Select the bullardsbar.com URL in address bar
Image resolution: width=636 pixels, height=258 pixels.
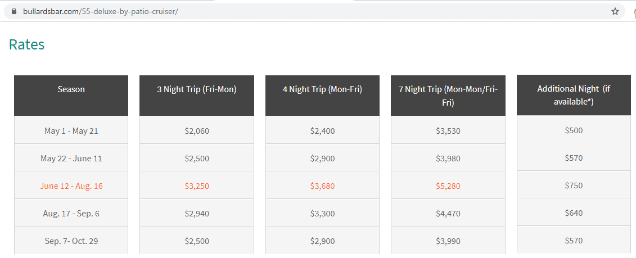click(x=100, y=11)
